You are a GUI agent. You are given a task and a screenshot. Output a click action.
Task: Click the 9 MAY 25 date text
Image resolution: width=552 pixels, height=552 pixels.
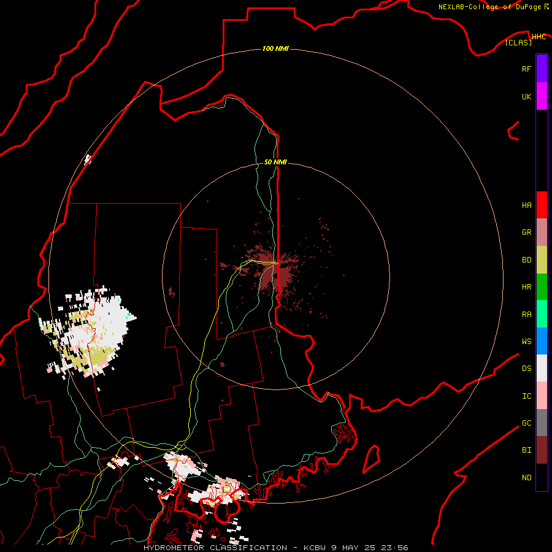click(353, 548)
